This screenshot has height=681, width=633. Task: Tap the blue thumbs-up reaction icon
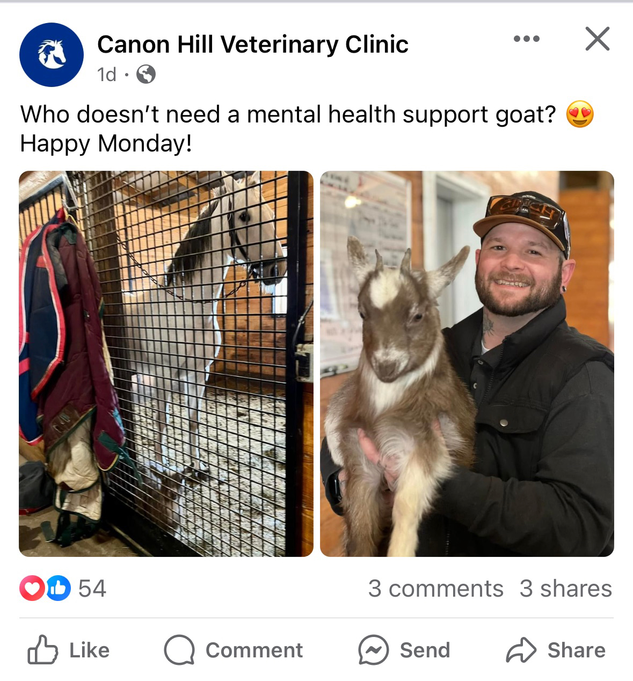click(58, 588)
